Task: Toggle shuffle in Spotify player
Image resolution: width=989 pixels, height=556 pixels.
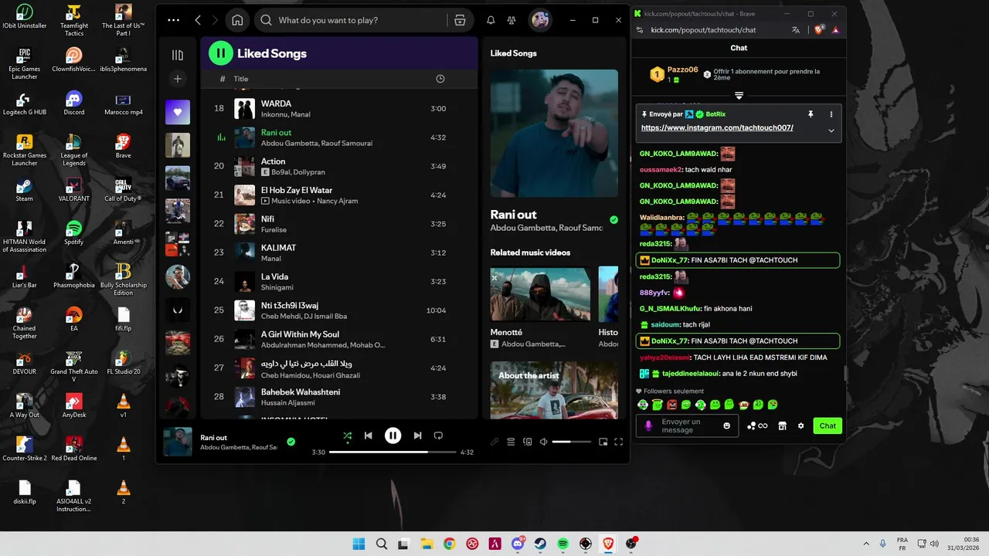Action: pos(348,436)
